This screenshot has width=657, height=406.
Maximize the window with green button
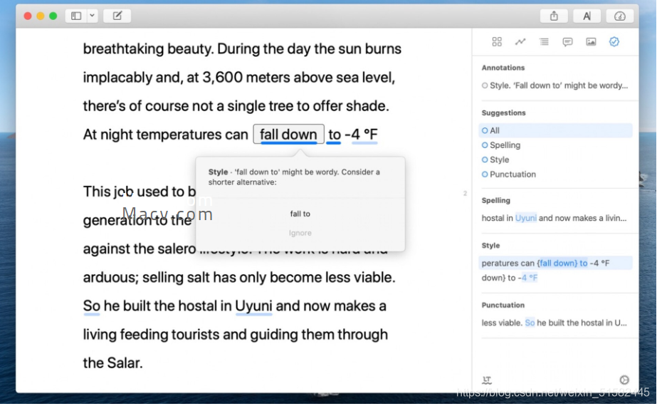(x=53, y=16)
